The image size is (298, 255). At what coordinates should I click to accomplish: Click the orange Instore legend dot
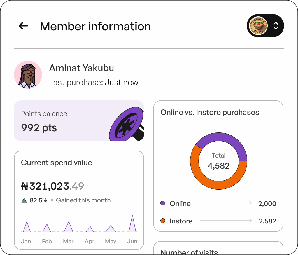[163, 221]
